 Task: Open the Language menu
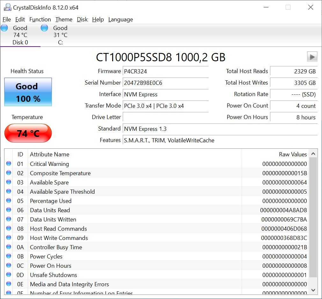121,19
